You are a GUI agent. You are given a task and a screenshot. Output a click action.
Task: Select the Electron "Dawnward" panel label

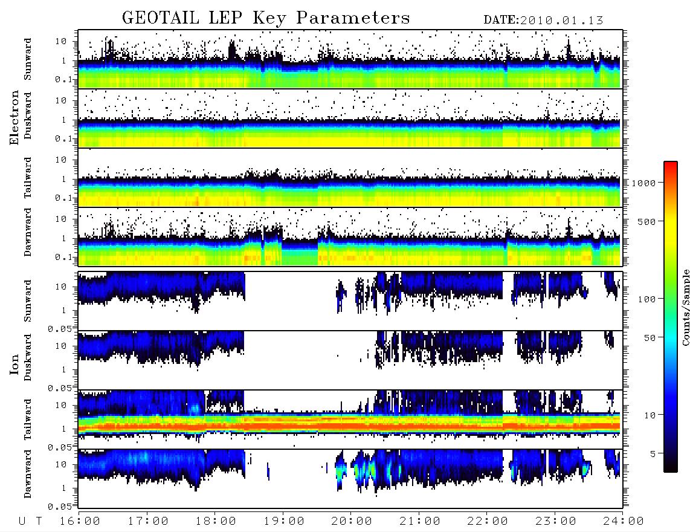[28, 233]
